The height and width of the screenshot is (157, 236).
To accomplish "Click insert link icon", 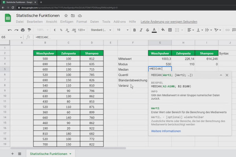I will coord(227,30).
